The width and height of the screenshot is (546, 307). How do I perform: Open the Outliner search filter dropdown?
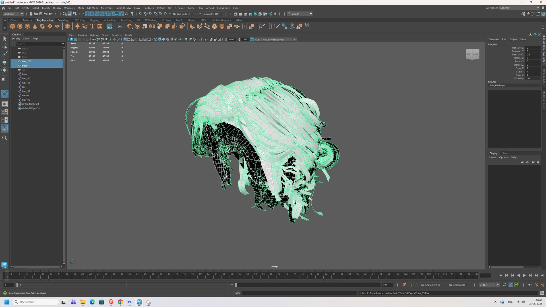pos(63,44)
